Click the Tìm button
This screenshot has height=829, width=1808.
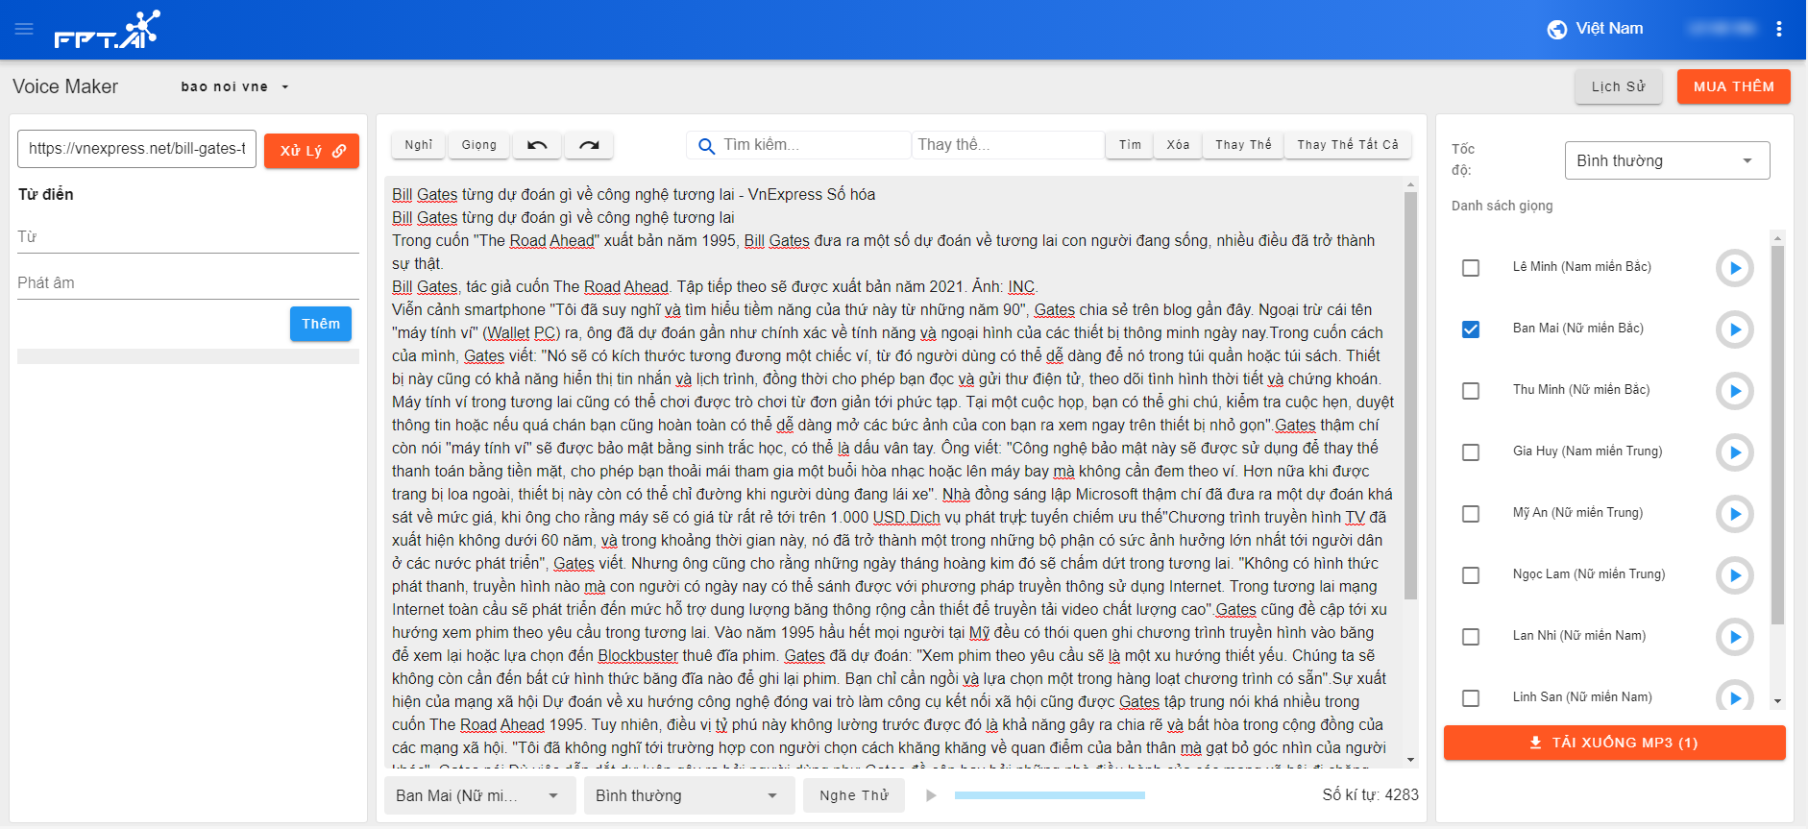coord(1130,145)
